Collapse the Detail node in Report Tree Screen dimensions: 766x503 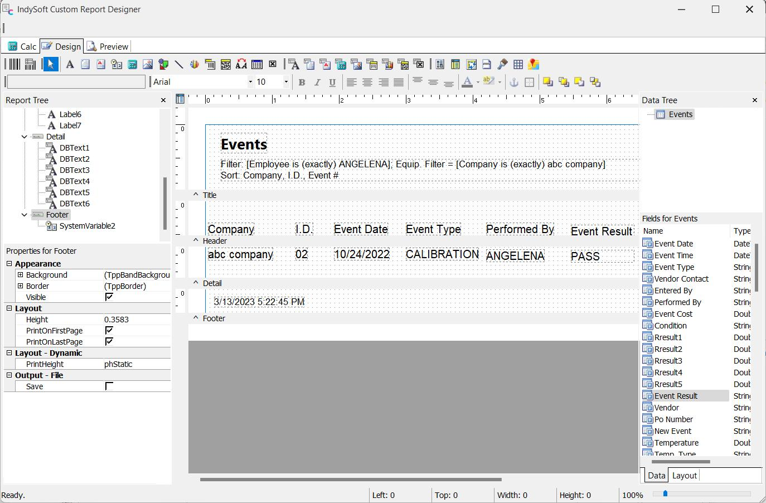pos(25,137)
